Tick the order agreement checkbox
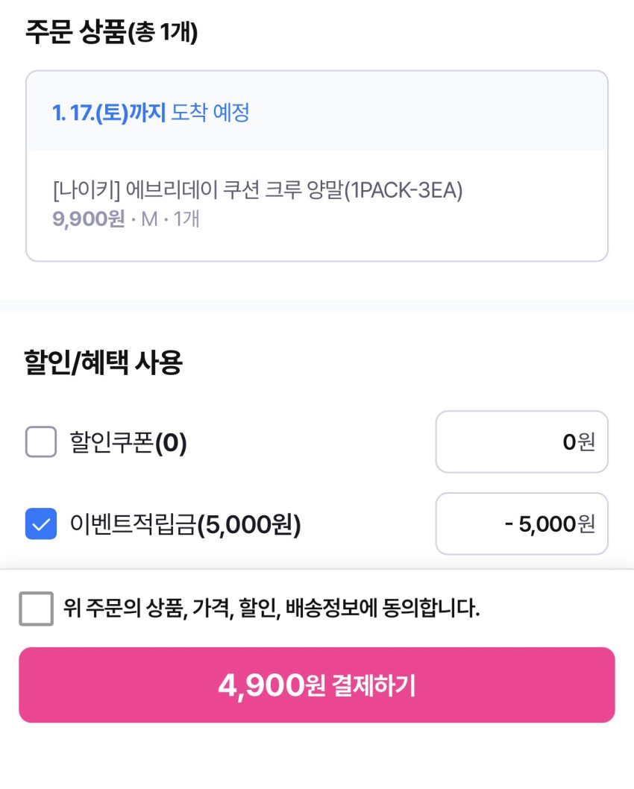The height and width of the screenshot is (789, 634). coord(36,609)
